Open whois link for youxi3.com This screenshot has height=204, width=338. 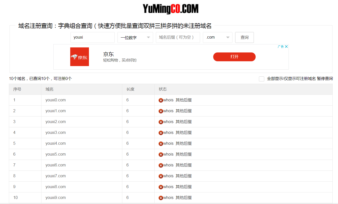click(168, 133)
